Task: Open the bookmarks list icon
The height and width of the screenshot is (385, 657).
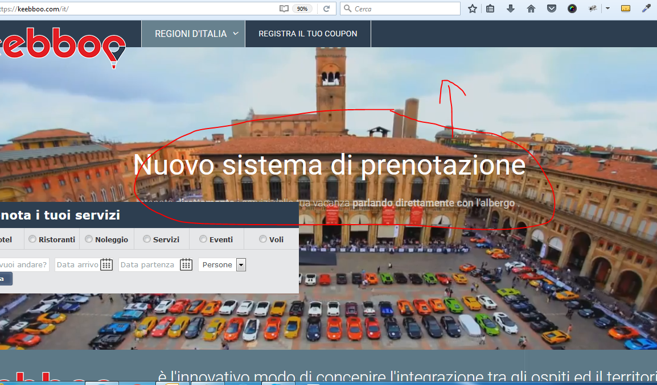Action: click(x=490, y=9)
